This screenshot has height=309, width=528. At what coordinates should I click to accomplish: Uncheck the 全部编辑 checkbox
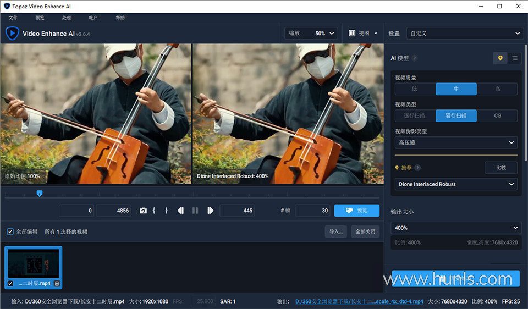10,231
